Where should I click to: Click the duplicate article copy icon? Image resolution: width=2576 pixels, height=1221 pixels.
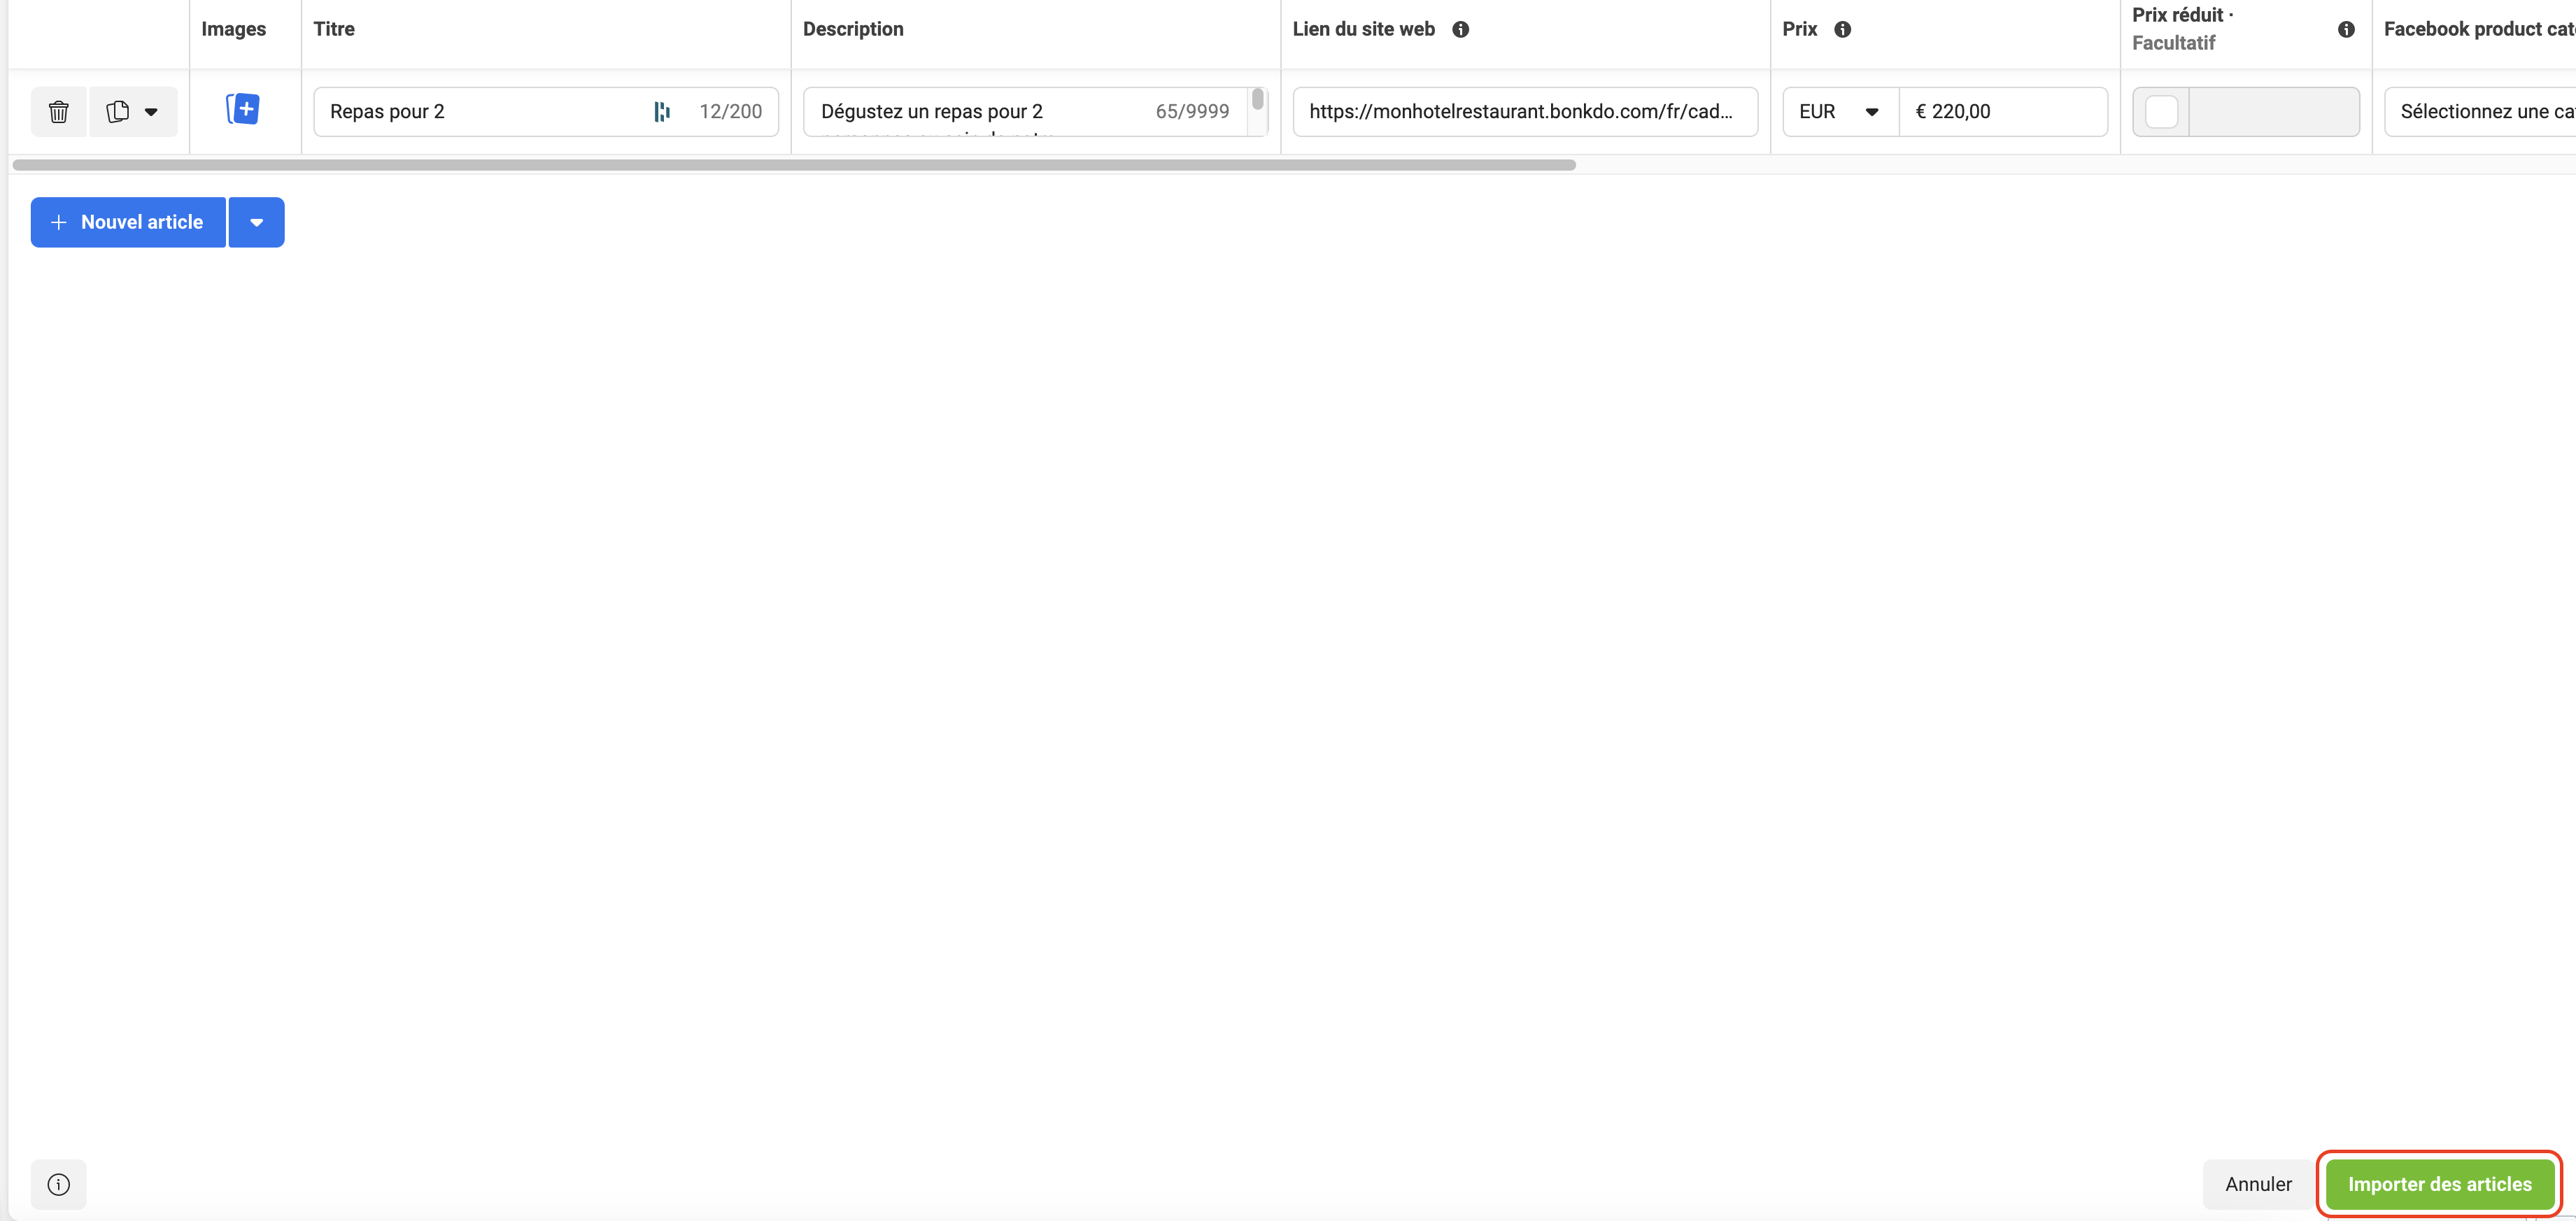(118, 112)
